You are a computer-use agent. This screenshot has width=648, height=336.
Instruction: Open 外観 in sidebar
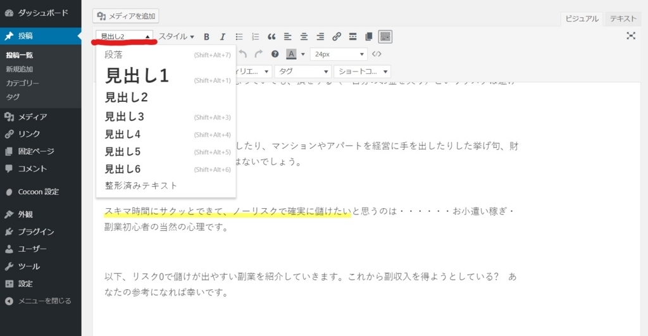pyautogui.click(x=40, y=215)
